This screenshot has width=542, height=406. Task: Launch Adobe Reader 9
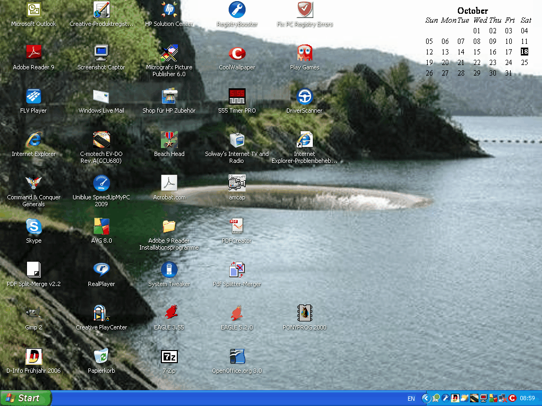coord(33,53)
